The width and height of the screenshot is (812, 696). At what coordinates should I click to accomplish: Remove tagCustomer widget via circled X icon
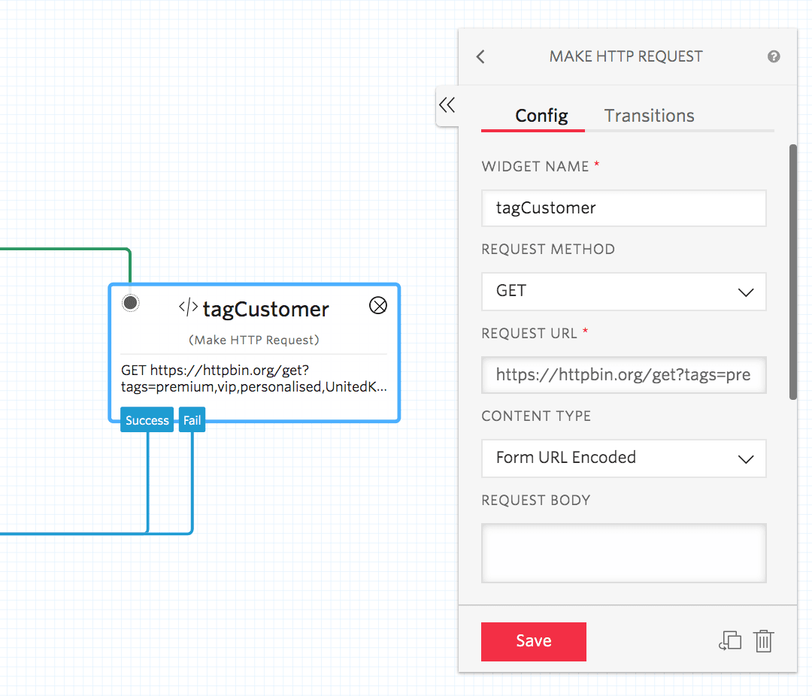click(378, 305)
